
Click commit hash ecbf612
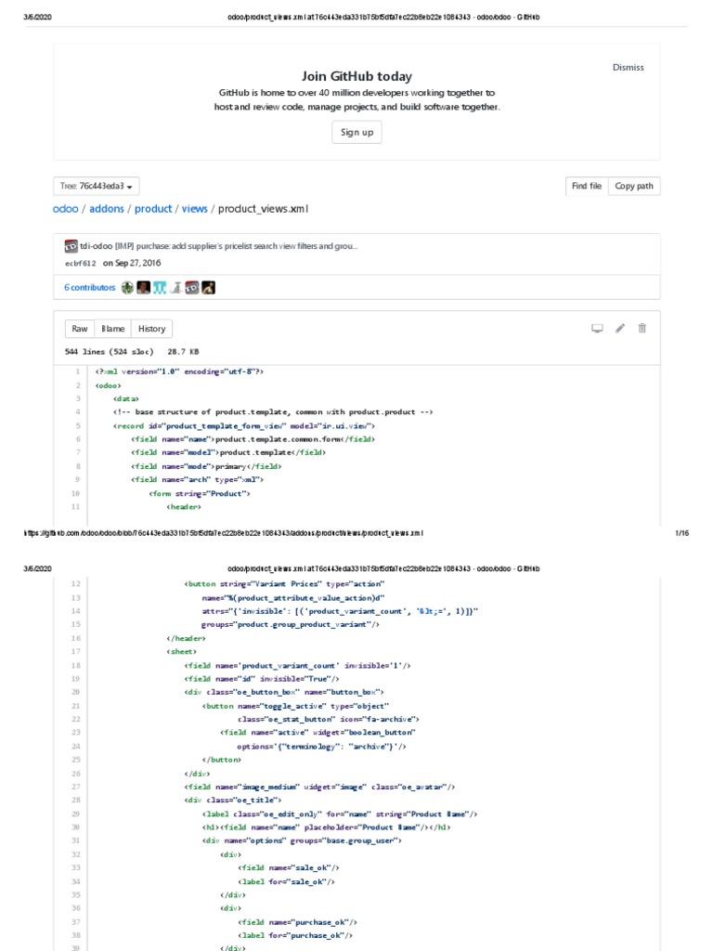pos(80,264)
